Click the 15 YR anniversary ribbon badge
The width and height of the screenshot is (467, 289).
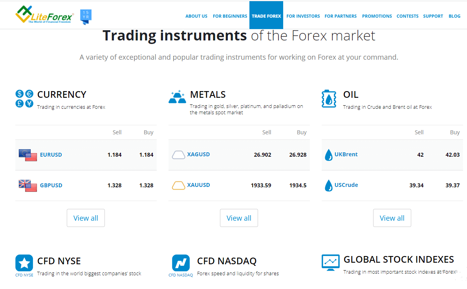pos(86,17)
